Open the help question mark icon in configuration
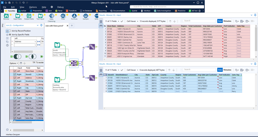This screenshot has width=258, height=137. pos(7,45)
